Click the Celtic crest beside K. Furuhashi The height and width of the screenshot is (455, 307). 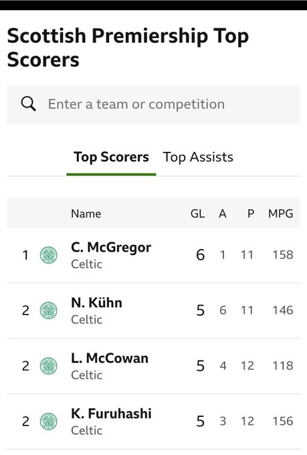(x=48, y=422)
